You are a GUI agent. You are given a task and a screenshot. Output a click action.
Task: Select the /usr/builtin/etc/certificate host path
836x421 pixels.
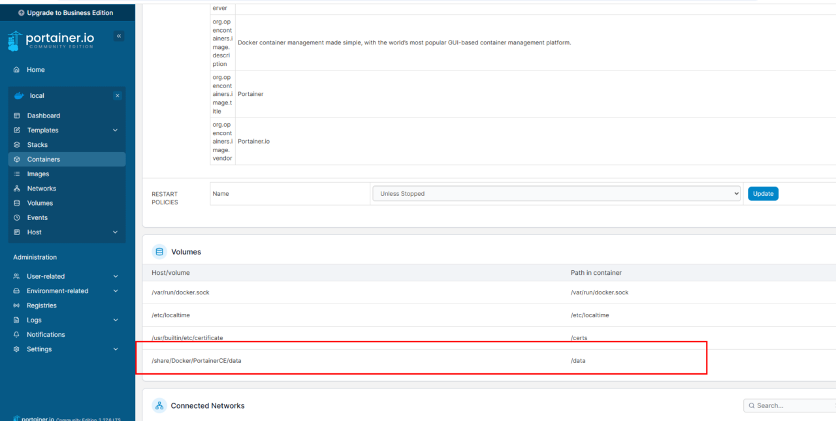(187, 338)
